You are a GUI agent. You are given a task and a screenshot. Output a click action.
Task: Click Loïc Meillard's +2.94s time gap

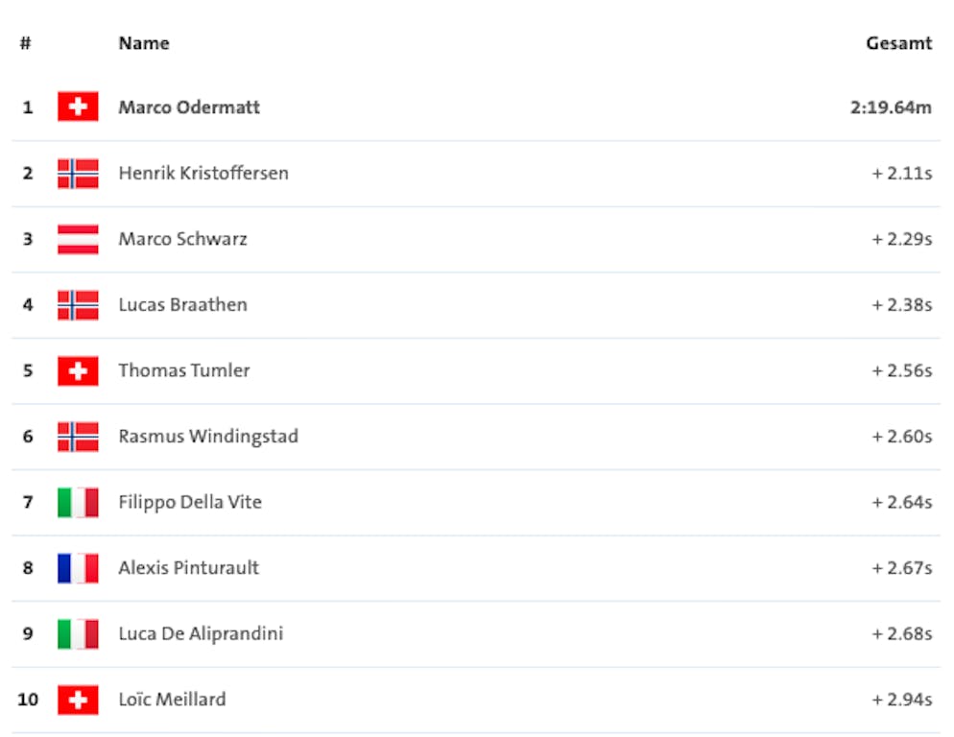pyautogui.click(x=901, y=700)
